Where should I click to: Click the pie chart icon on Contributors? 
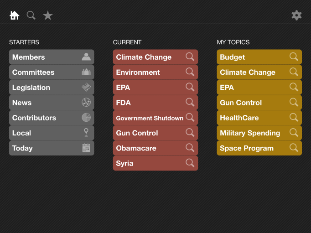click(x=86, y=118)
